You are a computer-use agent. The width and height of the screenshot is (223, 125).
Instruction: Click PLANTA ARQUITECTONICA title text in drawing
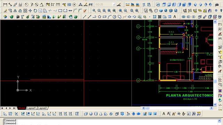tap(190, 95)
